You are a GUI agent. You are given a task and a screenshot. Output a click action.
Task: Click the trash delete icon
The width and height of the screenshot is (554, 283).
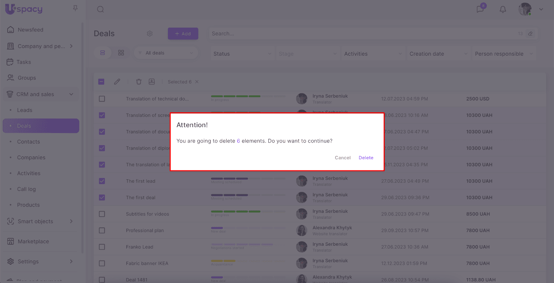click(x=139, y=82)
